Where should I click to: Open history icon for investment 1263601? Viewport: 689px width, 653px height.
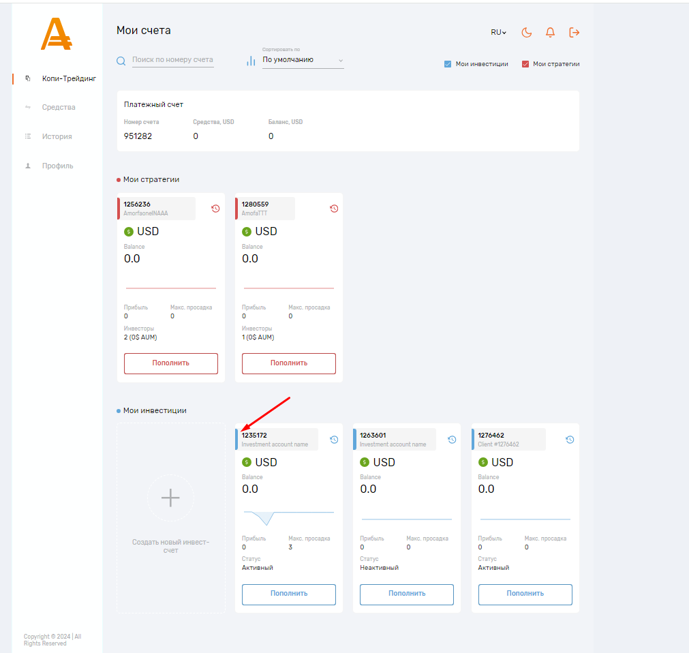[x=452, y=440]
